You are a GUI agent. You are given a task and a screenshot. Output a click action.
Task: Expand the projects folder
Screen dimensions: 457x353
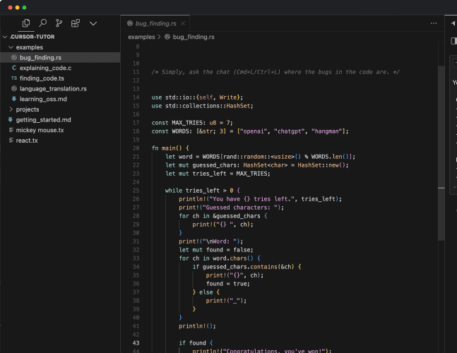pyautogui.click(x=28, y=109)
